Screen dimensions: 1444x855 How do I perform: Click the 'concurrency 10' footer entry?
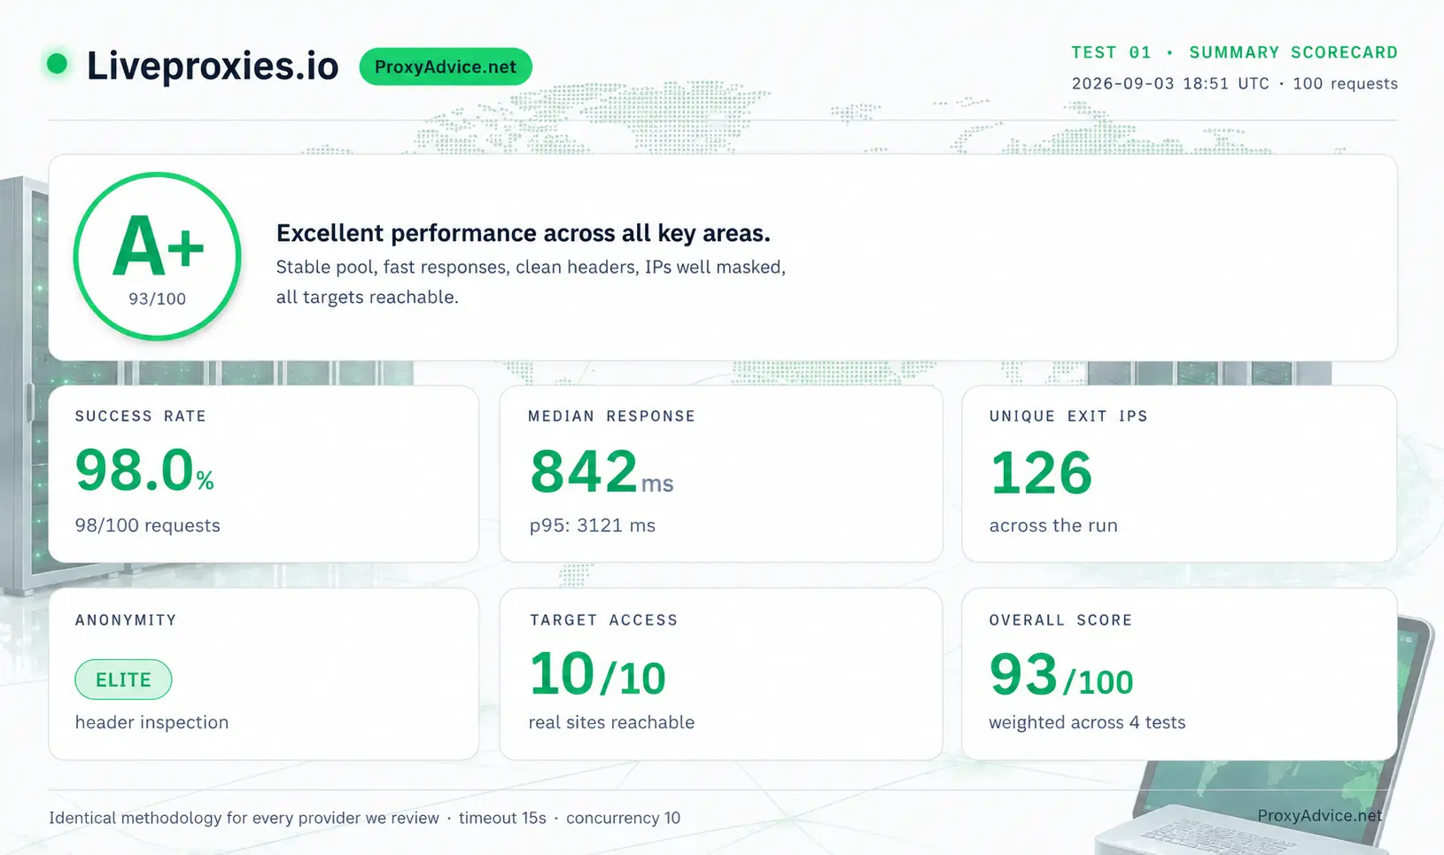tap(624, 818)
